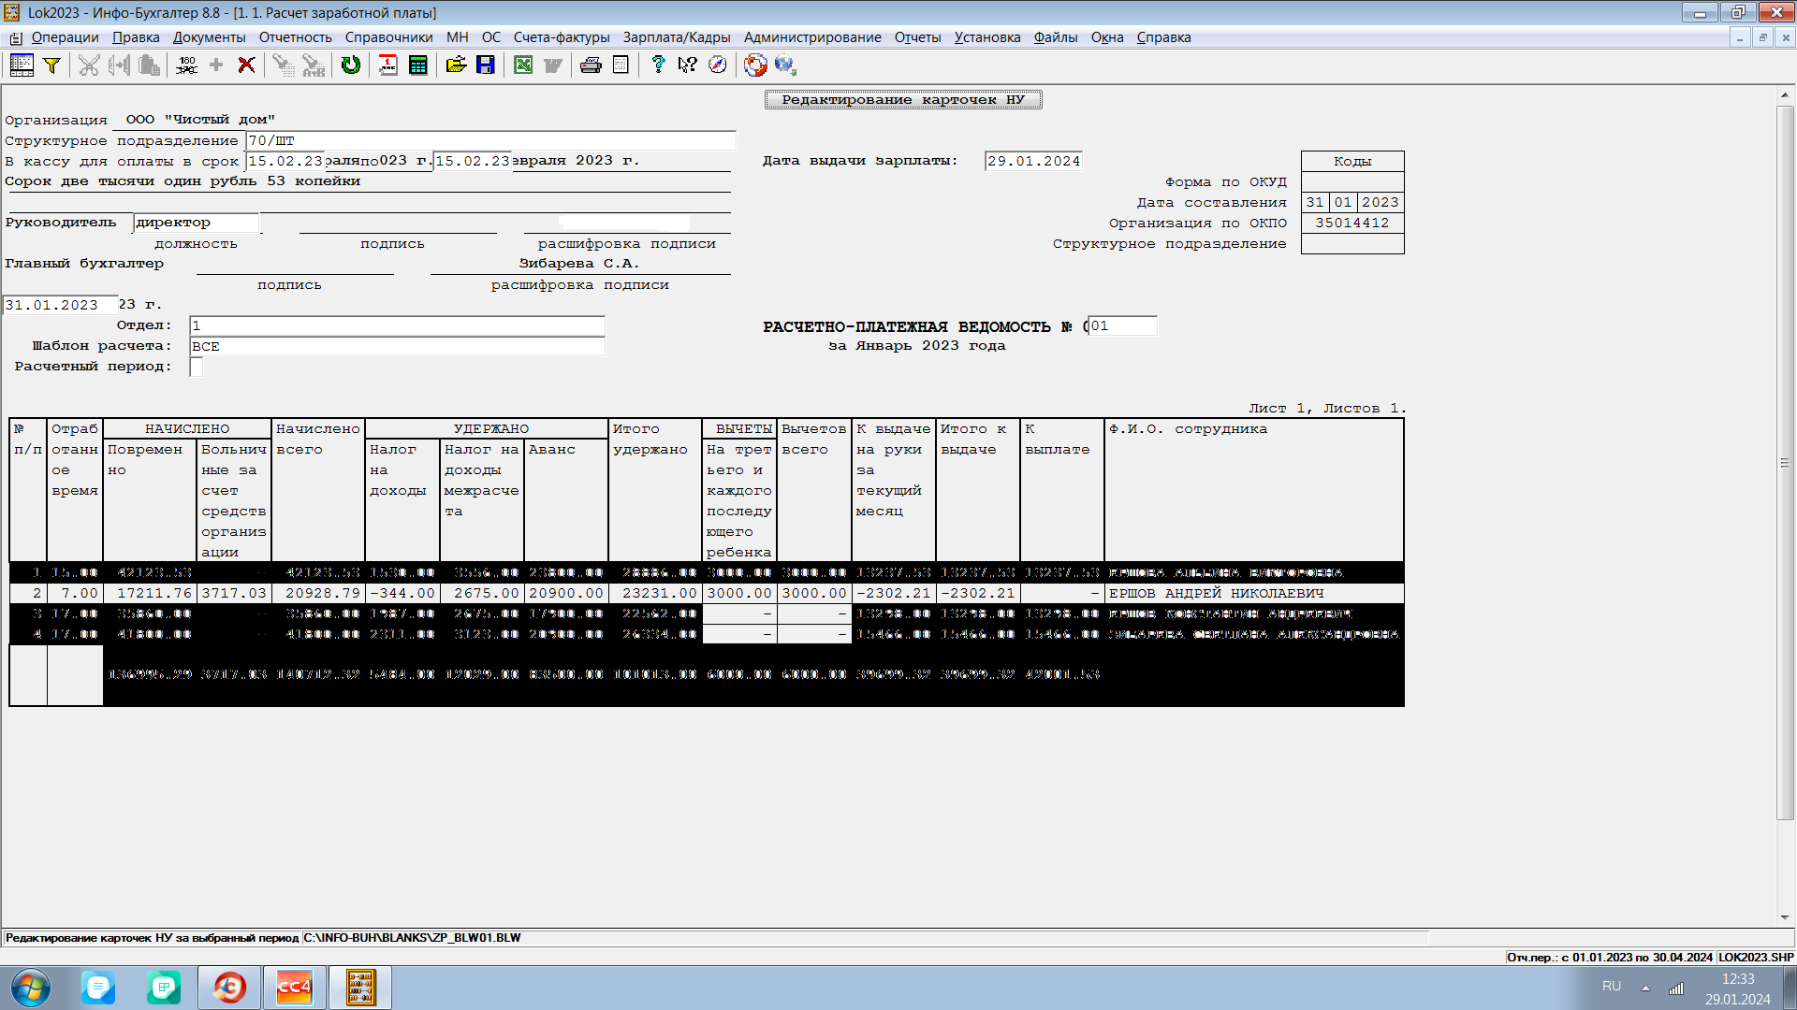
Task: Click the -344.00 income tax cell
Action: point(402,593)
